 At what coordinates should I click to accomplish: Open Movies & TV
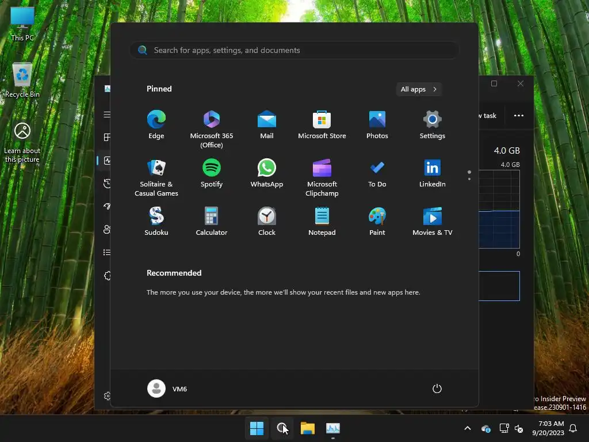pos(433,222)
